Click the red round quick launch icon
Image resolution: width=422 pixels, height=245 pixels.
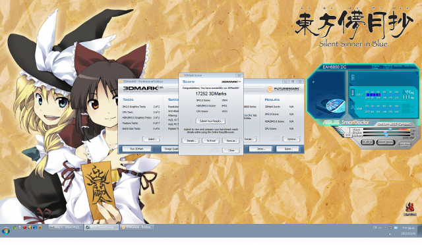[x=25, y=227]
